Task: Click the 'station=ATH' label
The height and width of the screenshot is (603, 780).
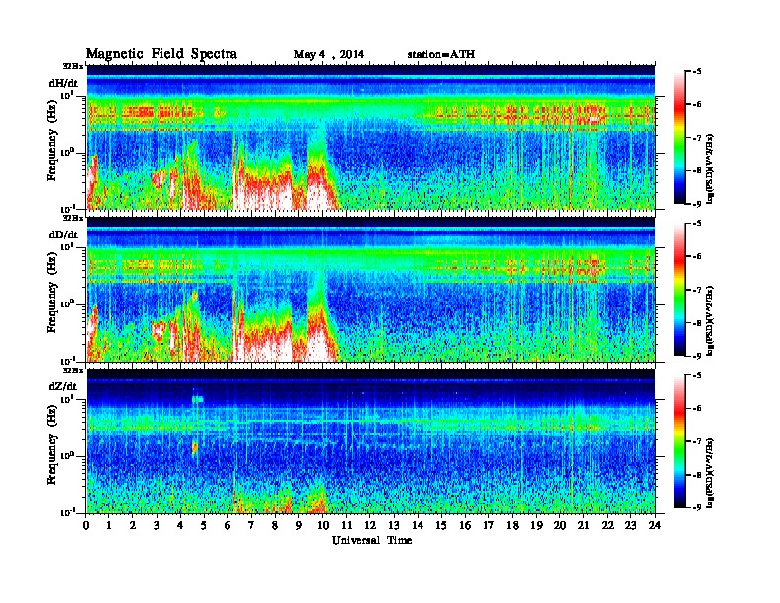Action: (441, 54)
